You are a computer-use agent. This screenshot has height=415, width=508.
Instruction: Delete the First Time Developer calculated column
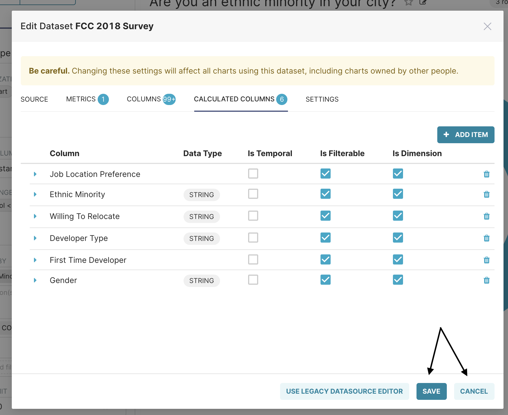pos(487,260)
